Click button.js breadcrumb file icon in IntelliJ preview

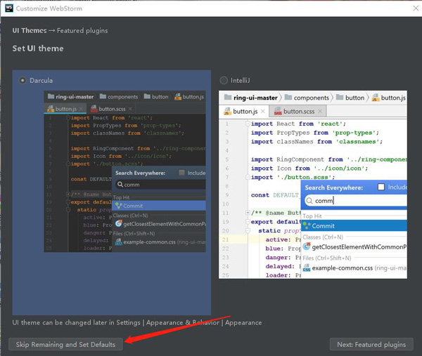click(x=376, y=98)
